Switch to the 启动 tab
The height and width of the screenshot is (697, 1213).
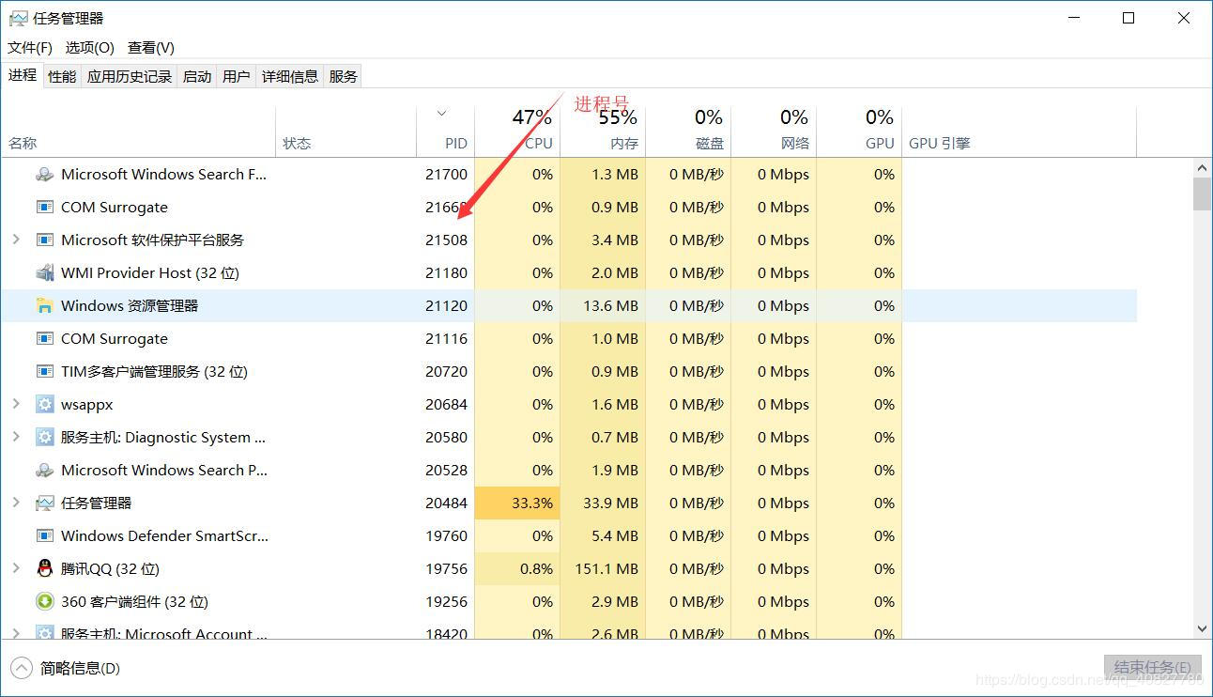[x=197, y=76]
